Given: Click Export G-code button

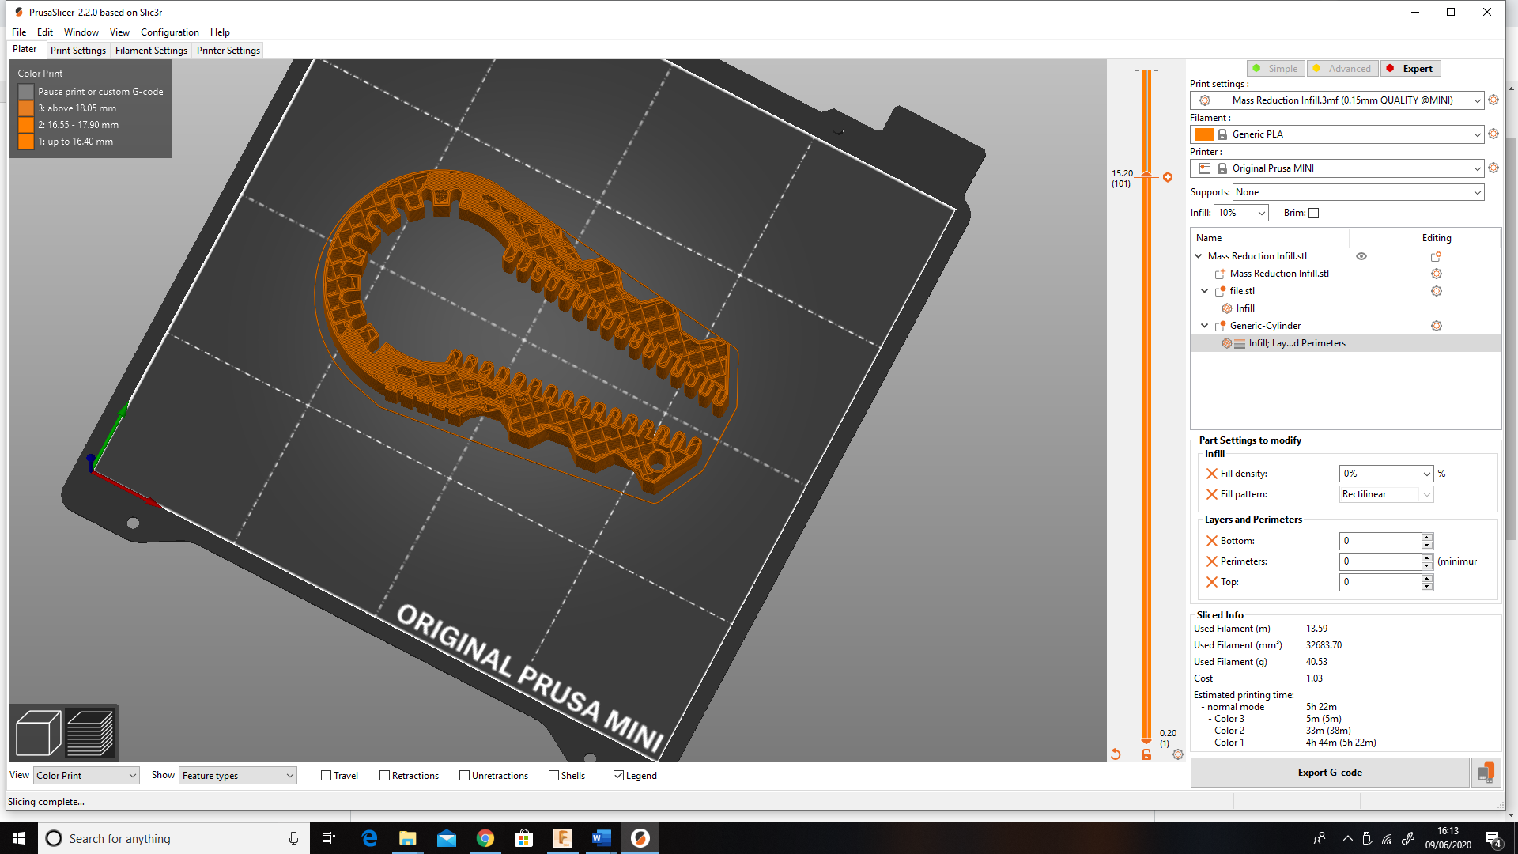Looking at the screenshot, I should click(1330, 773).
